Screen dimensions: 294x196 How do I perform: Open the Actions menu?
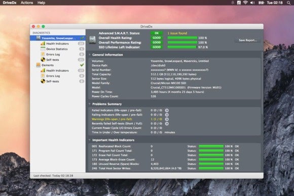[x=27, y=3]
